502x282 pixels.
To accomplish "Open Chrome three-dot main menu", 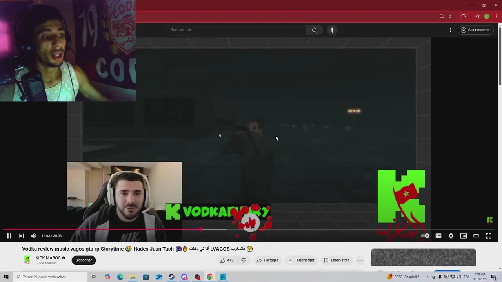I will [496, 16].
